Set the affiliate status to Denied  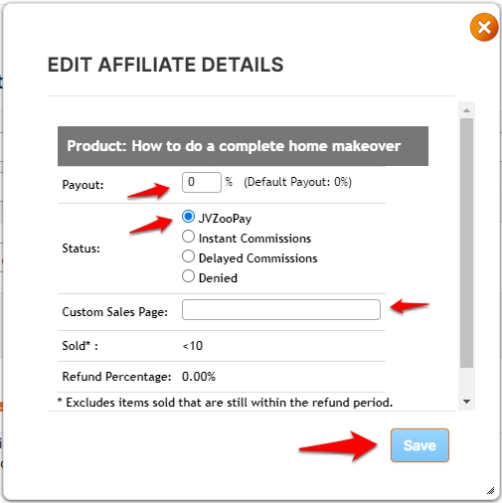click(x=188, y=276)
